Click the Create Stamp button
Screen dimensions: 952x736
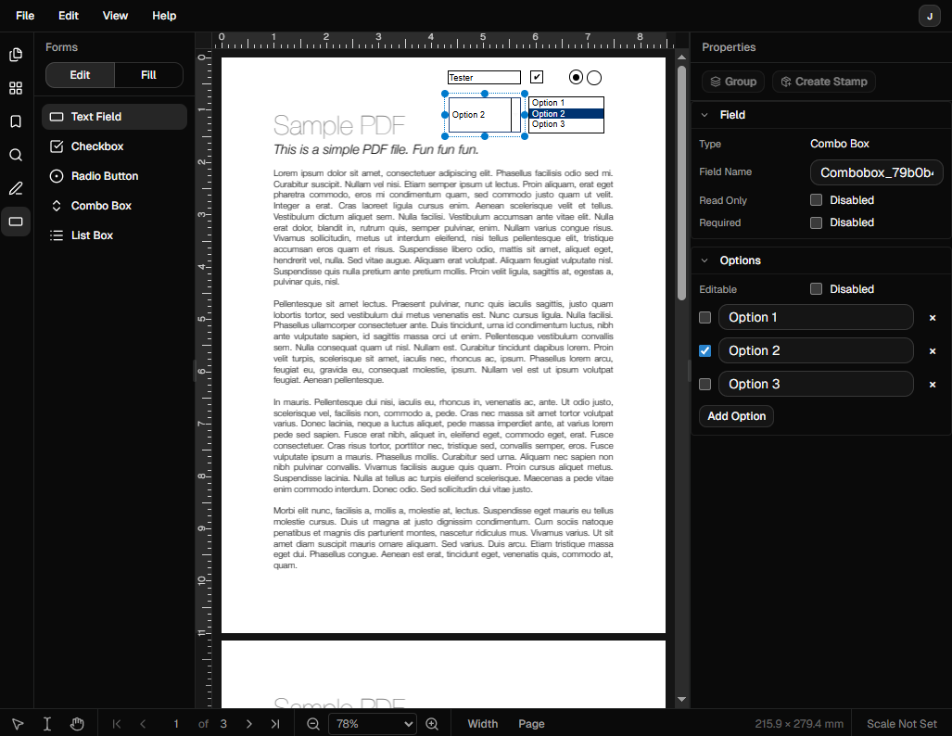(823, 82)
